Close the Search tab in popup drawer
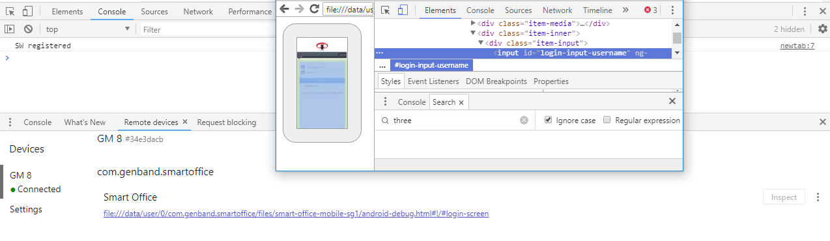This screenshot has width=830, height=241. click(461, 102)
